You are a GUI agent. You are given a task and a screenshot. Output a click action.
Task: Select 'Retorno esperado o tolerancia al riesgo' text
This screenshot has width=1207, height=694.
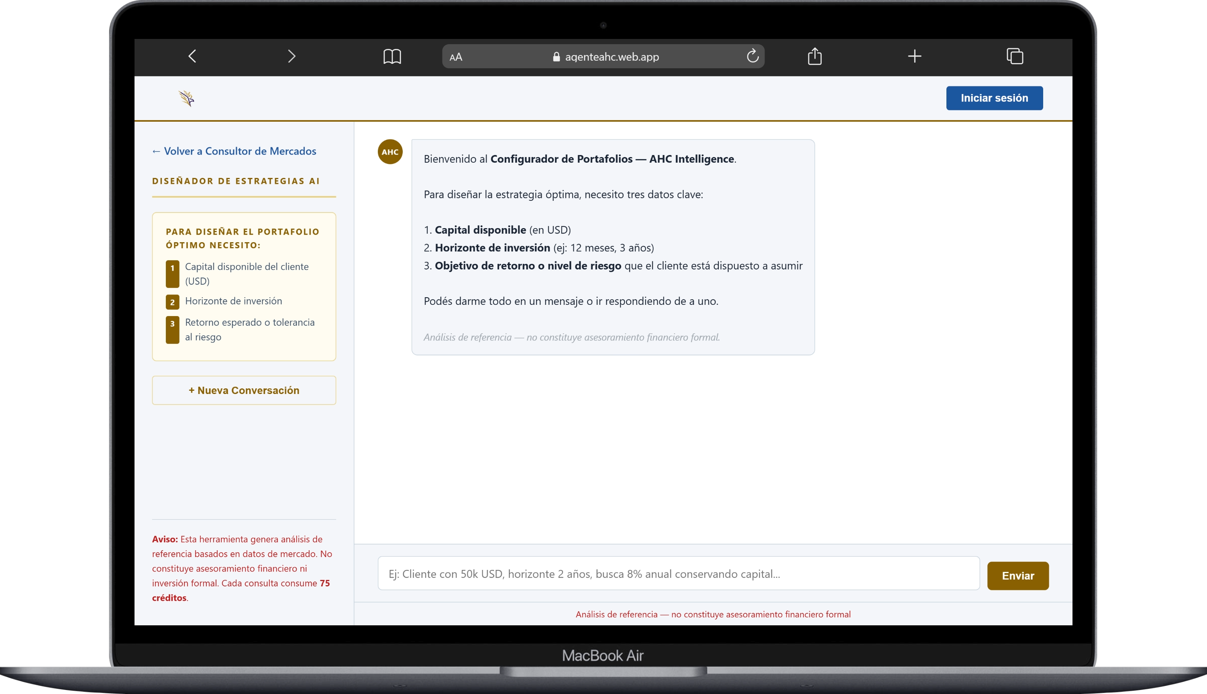coord(250,329)
